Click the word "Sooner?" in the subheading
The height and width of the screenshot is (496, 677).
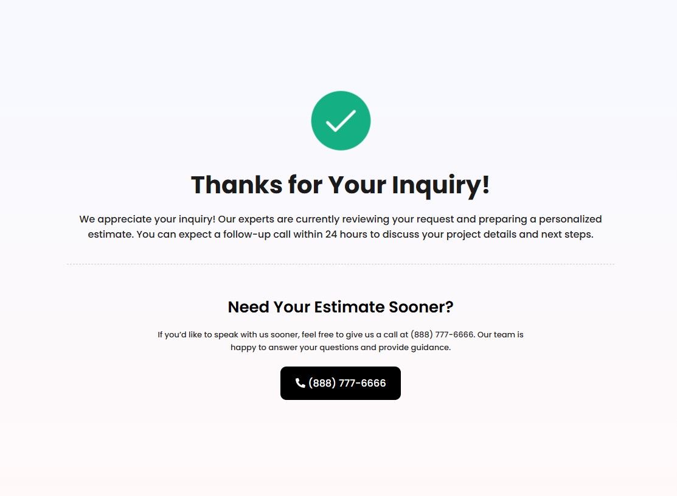(x=421, y=307)
